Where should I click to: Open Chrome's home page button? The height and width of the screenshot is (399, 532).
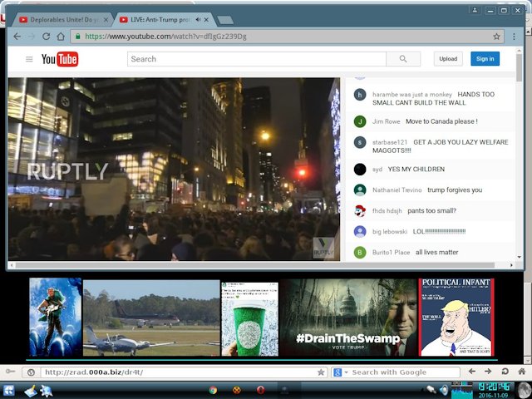61,37
